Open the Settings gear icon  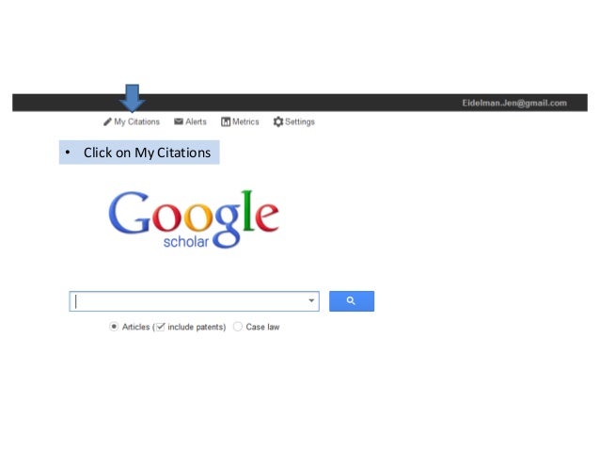[x=278, y=121]
